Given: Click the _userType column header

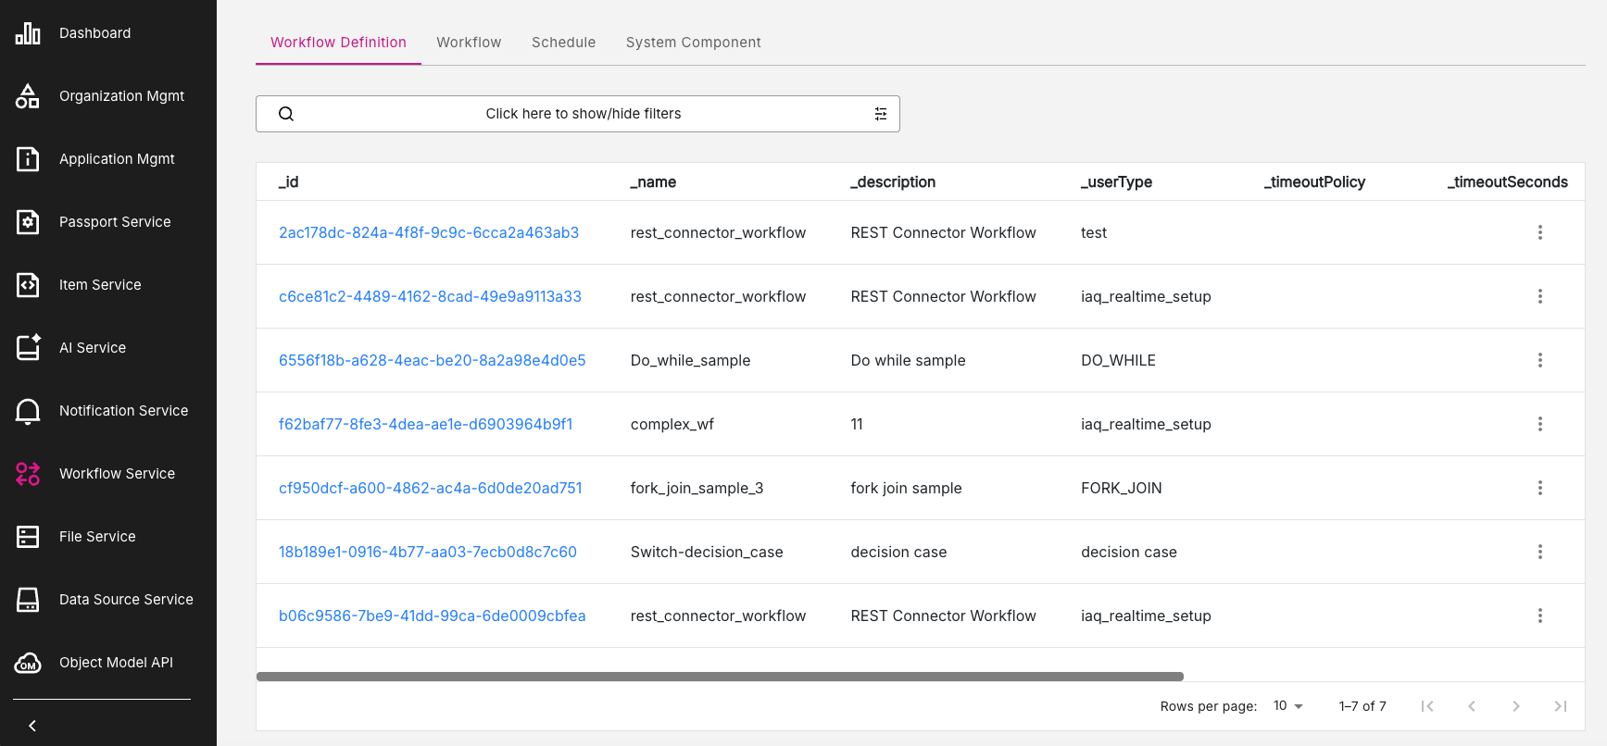Looking at the screenshot, I should tap(1116, 182).
